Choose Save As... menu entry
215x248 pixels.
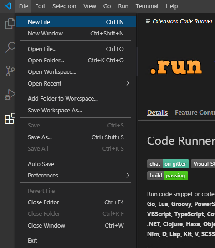tap(76, 137)
